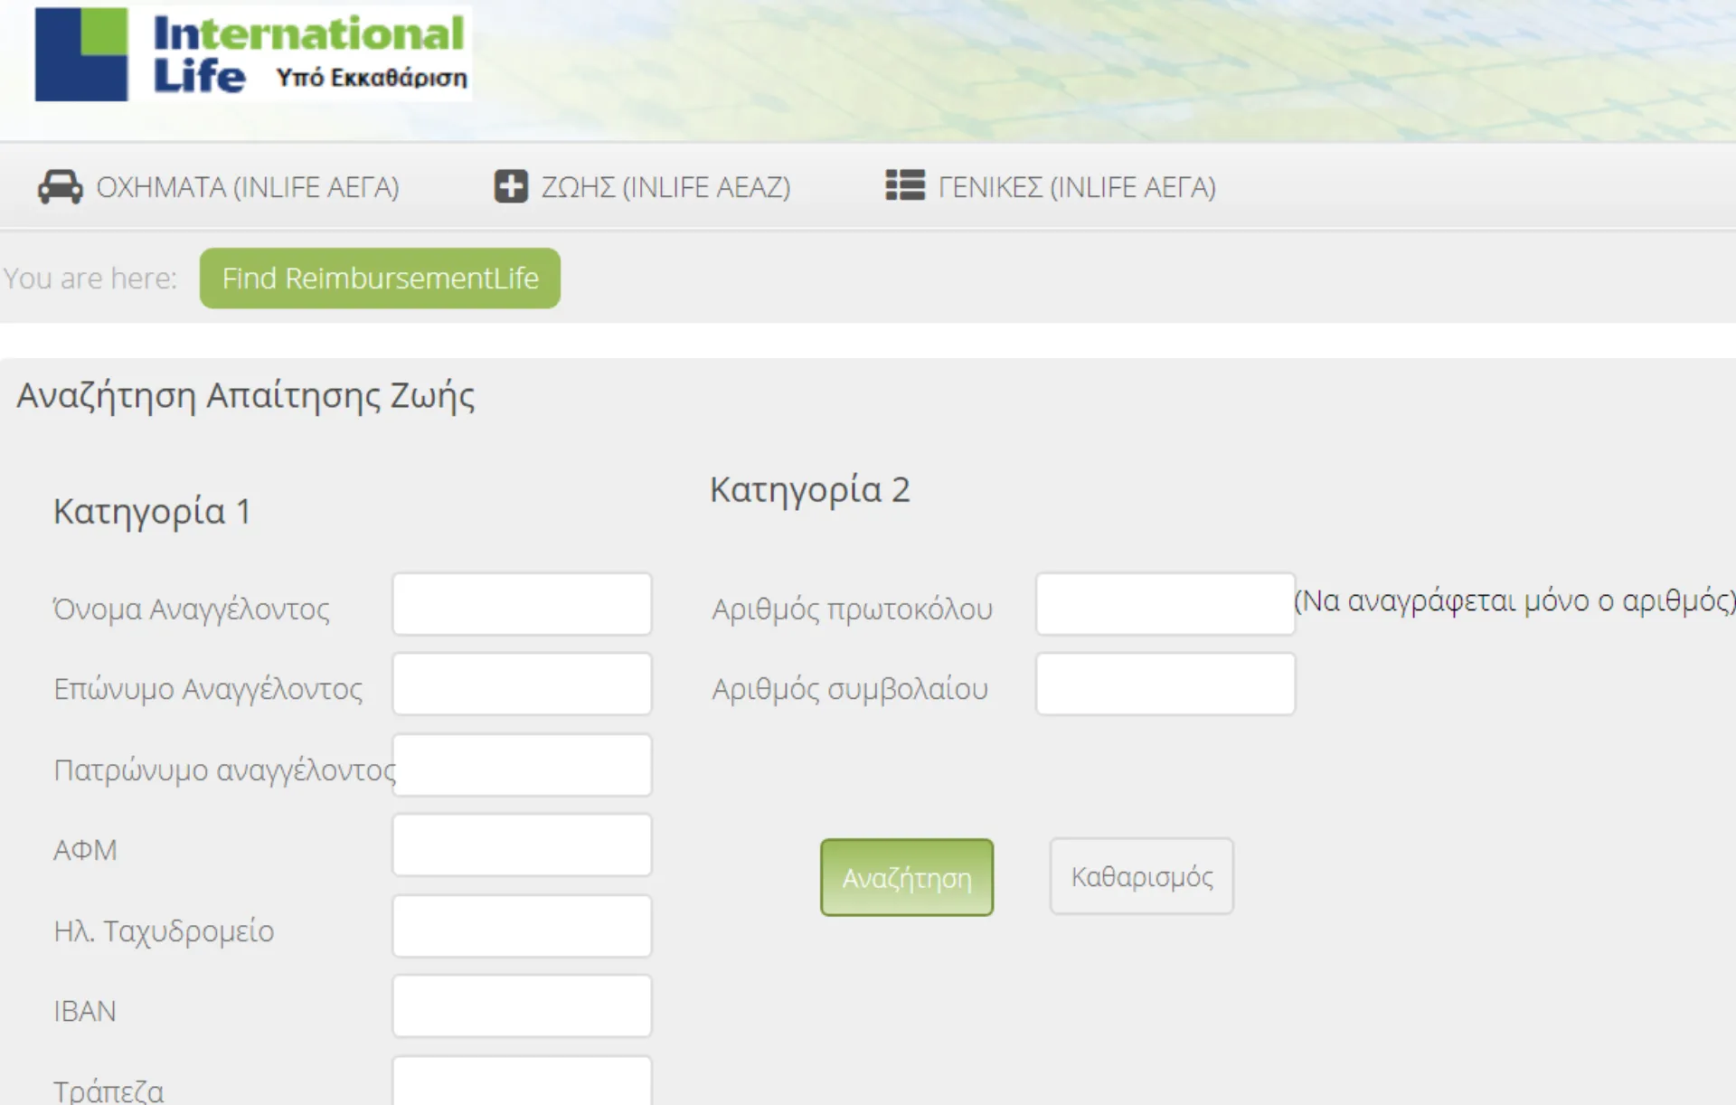Click the car icon for ΟΧΗΜΑΤΑ

click(60, 186)
